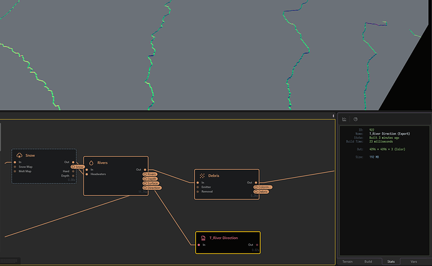Click 'Built 3 minutes ago' state text

tap(384, 138)
